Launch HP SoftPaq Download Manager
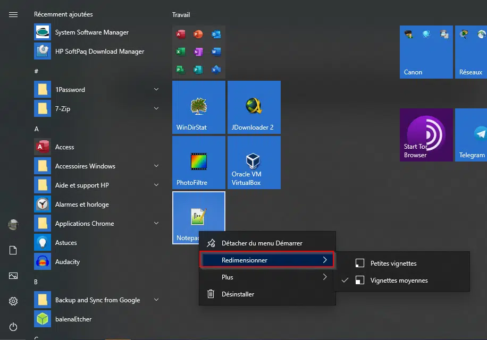Screen dimensions: 487x340 96,52
